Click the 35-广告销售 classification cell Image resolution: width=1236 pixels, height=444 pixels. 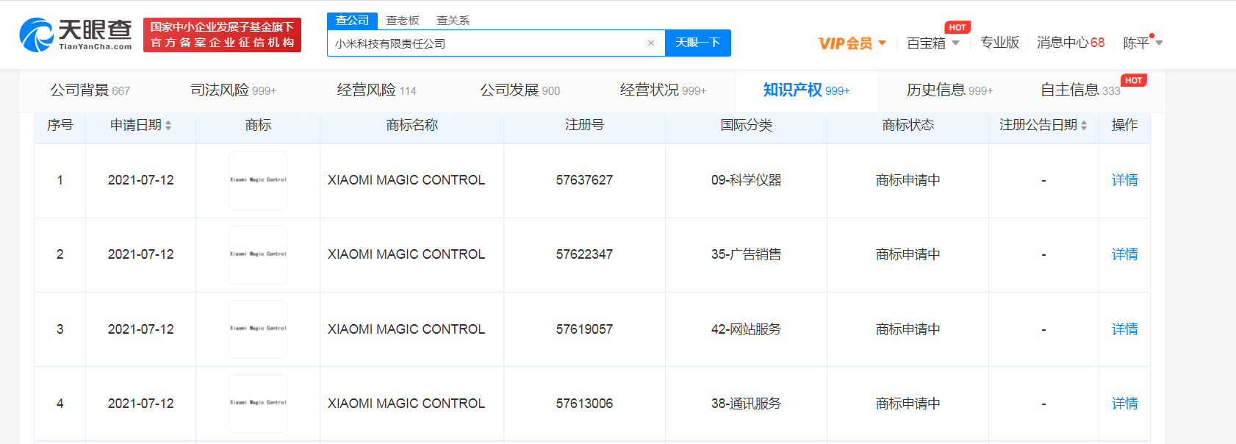point(746,254)
